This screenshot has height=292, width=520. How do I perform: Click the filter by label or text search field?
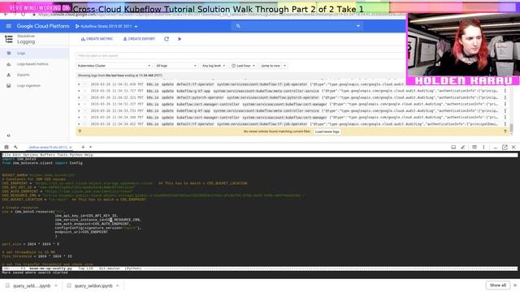[240, 56]
